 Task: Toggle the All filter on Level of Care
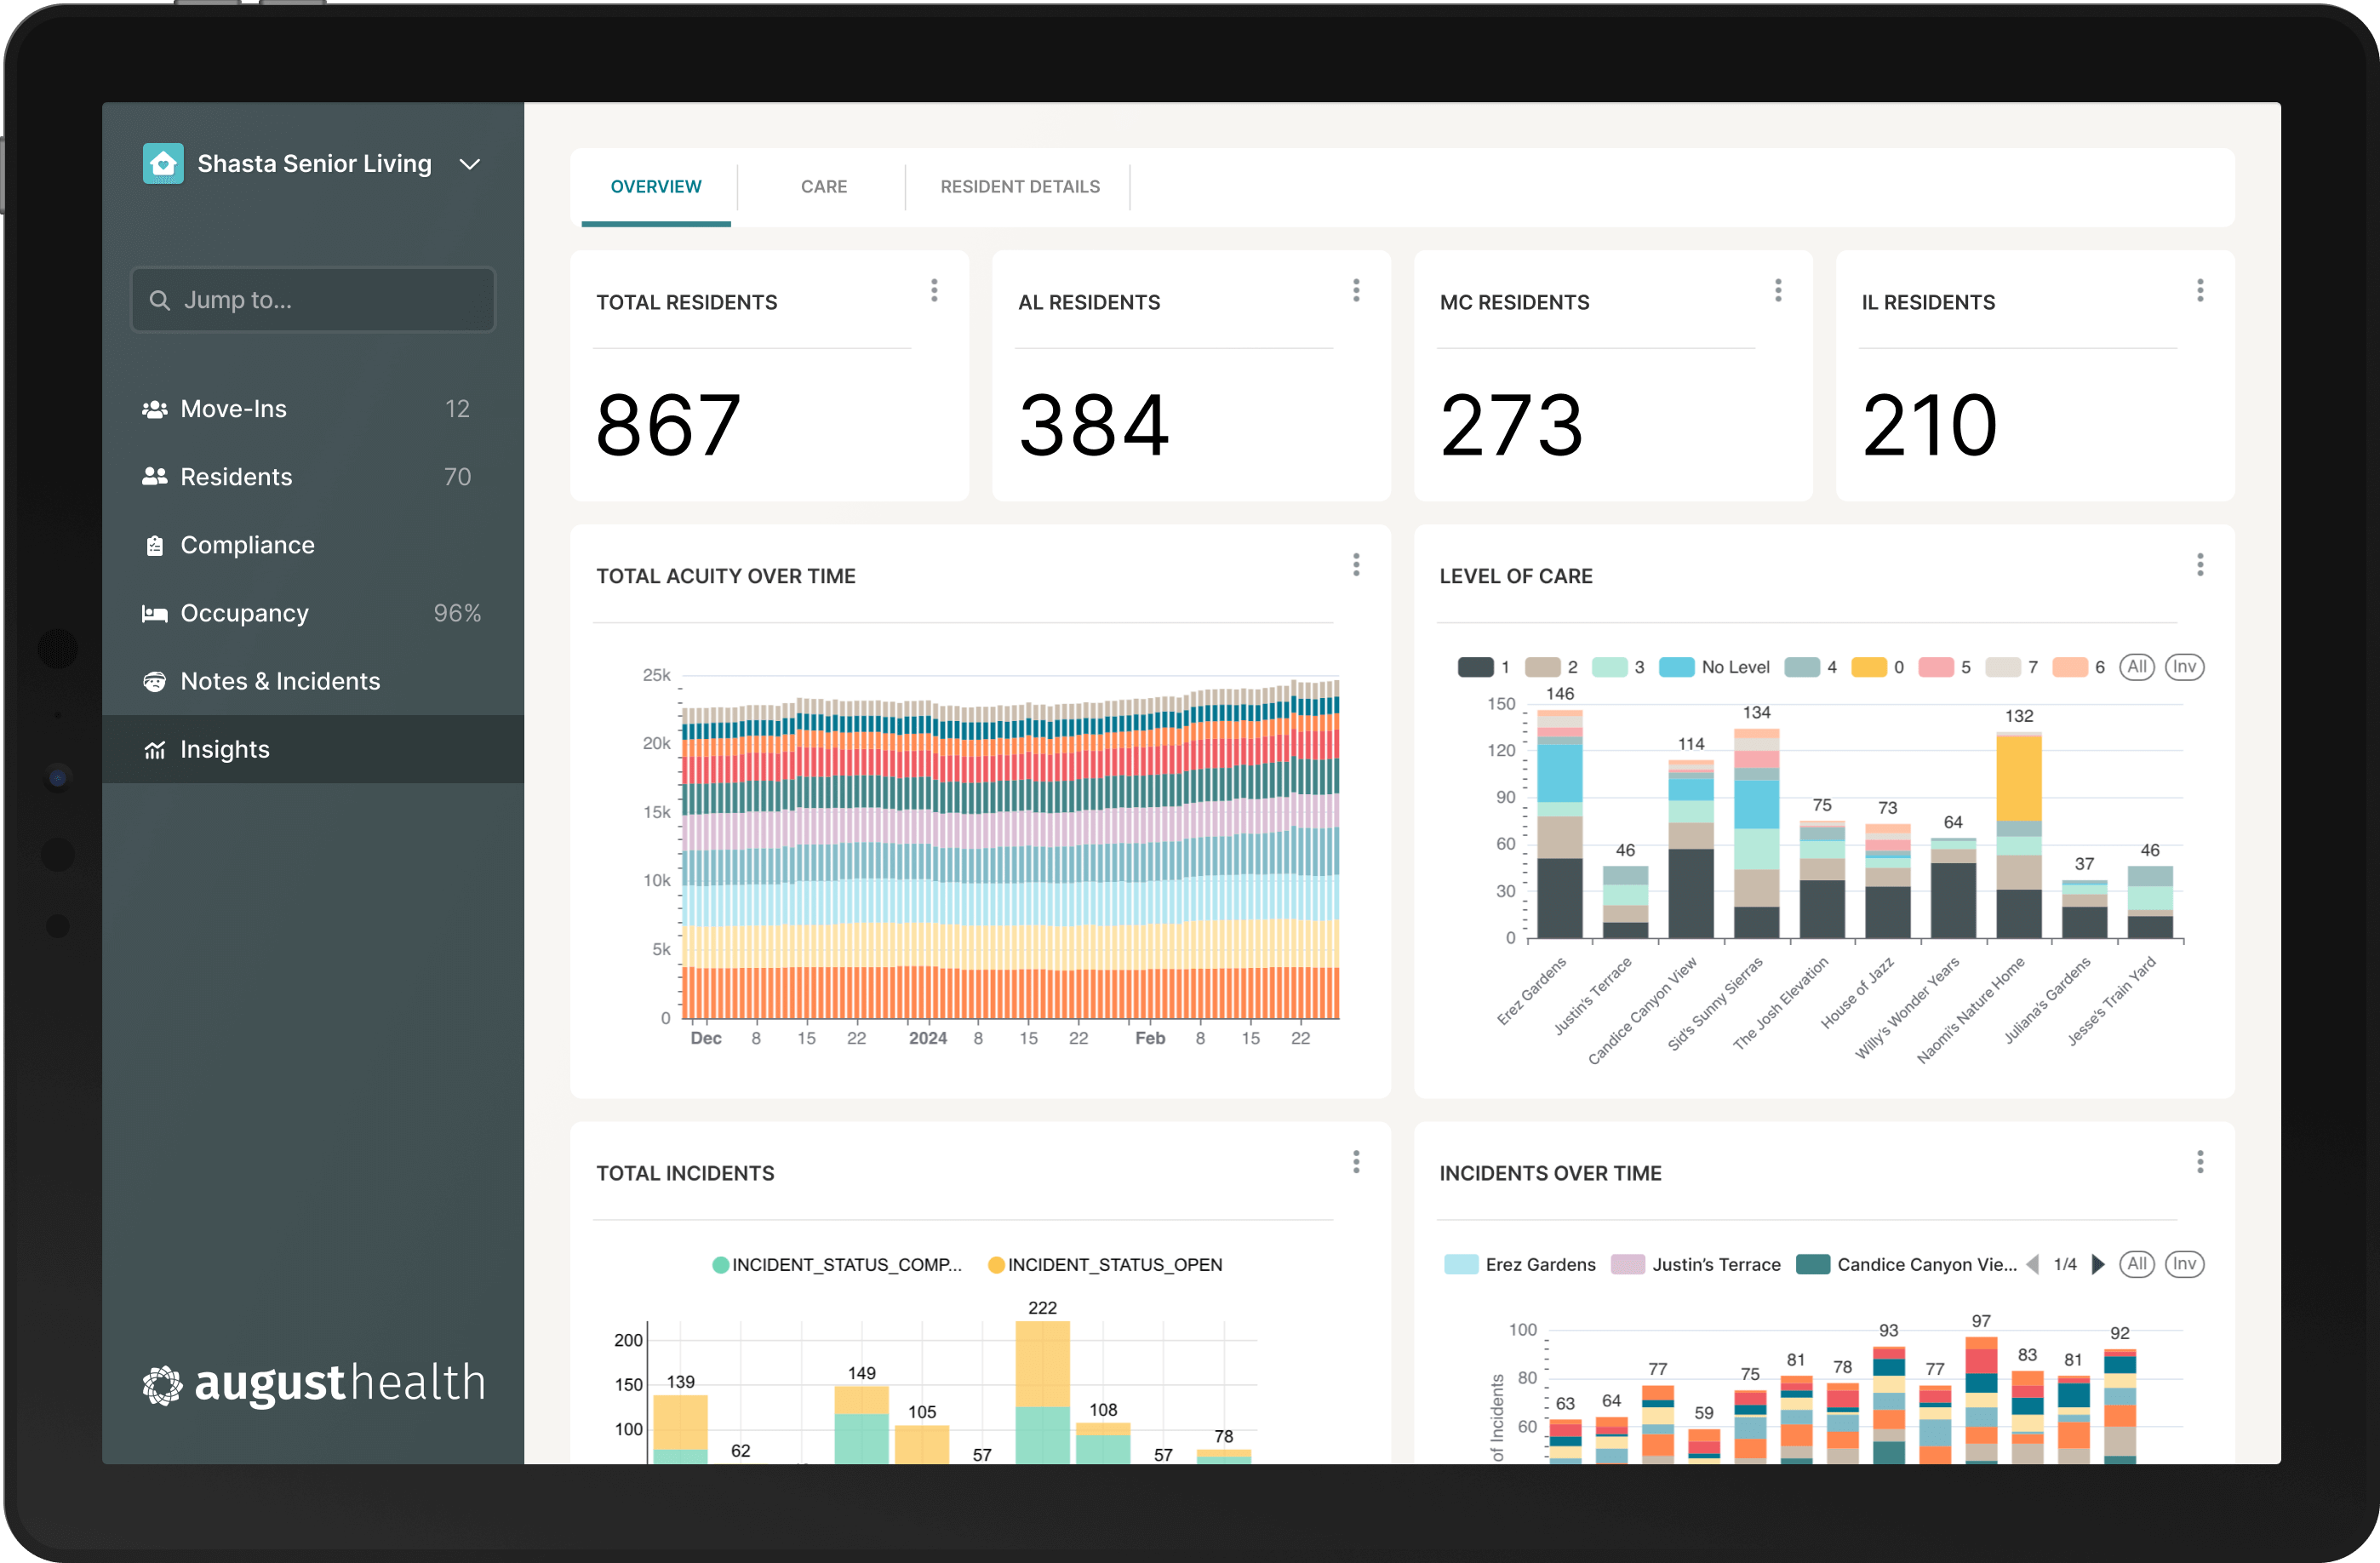[x=2138, y=667]
